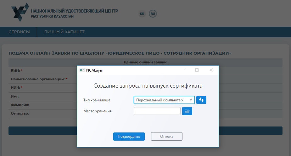Click the «Тип хранилища» label
Viewport: 291px width, 156px height.
pos(97,100)
